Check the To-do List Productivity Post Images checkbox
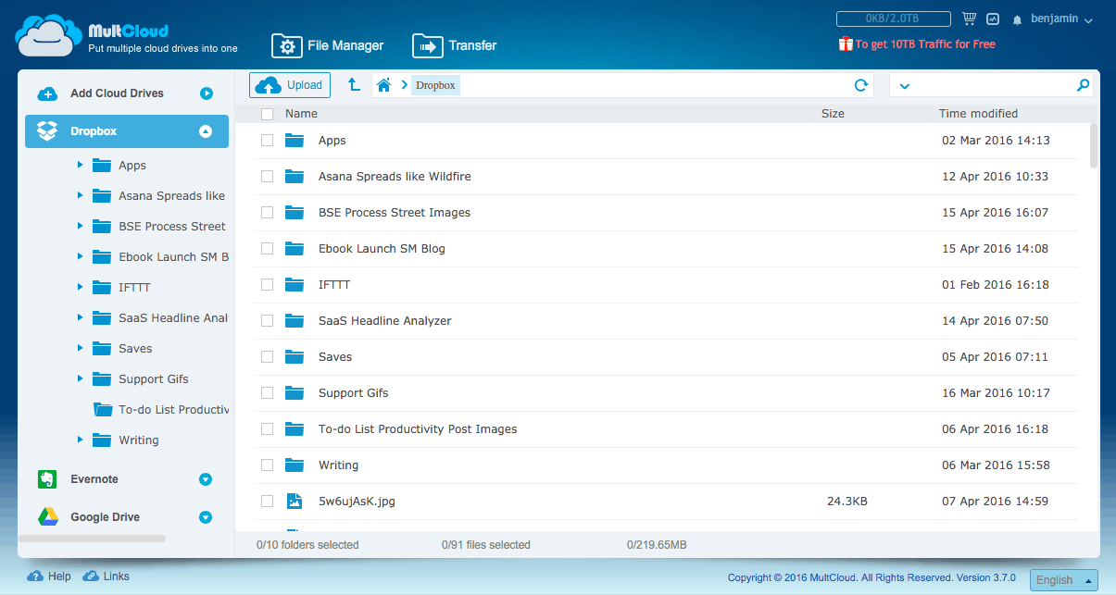Image resolution: width=1116 pixels, height=595 pixels. point(267,429)
